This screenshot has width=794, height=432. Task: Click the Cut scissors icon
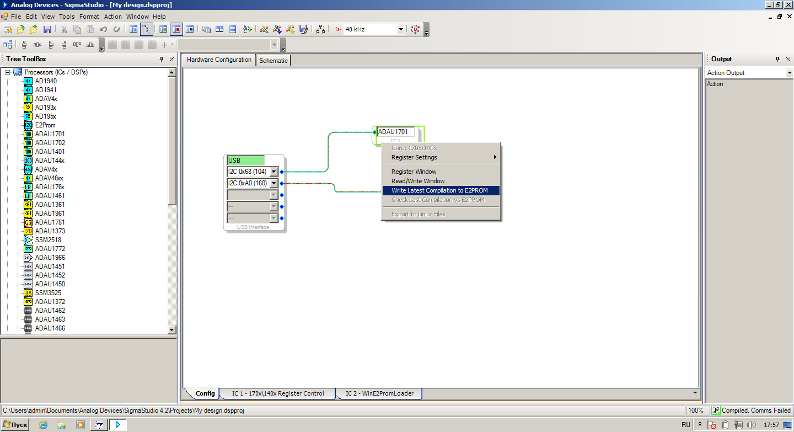point(63,29)
